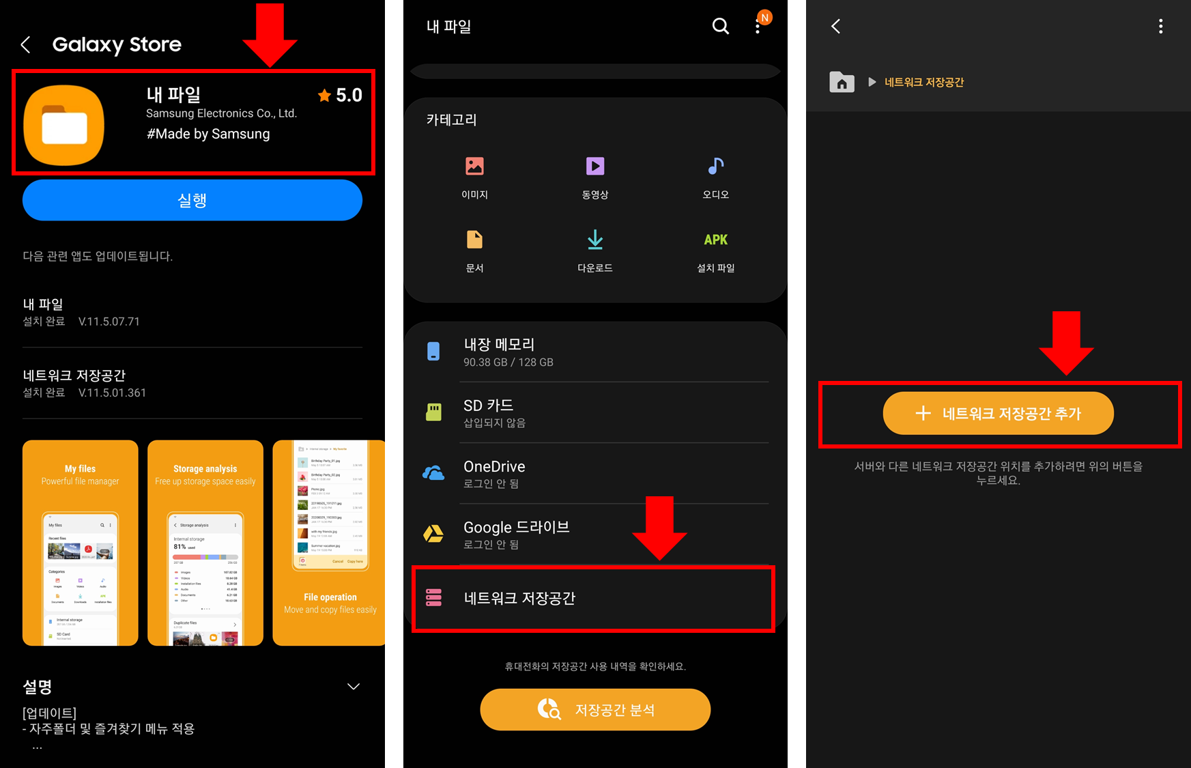Open the 5.0 star rating
The width and height of the screenshot is (1191, 768).
(340, 95)
